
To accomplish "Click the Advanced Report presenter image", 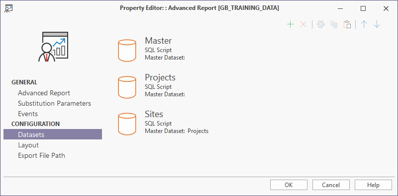I will pyautogui.click(x=53, y=47).
